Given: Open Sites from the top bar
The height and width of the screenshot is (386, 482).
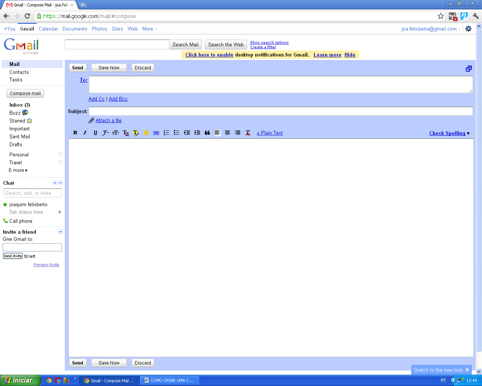Looking at the screenshot, I should [x=117, y=29].
